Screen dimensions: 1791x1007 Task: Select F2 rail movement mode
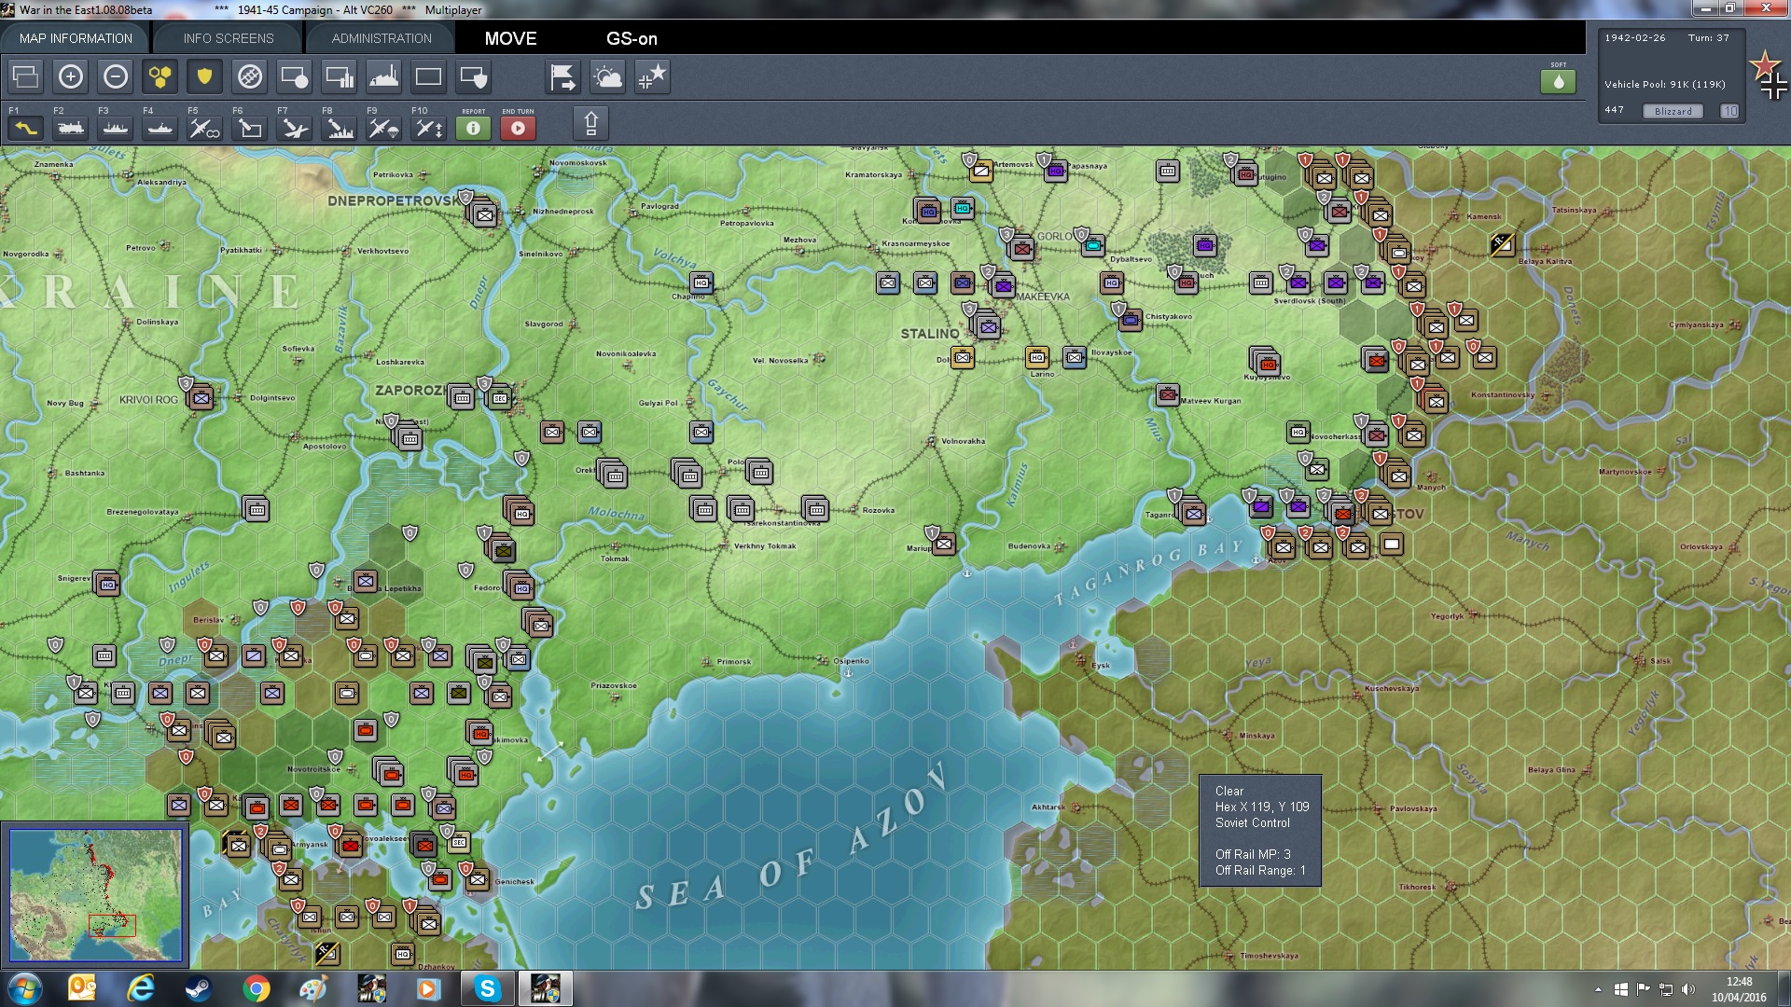pyautogui.click(x=71, y=128)
